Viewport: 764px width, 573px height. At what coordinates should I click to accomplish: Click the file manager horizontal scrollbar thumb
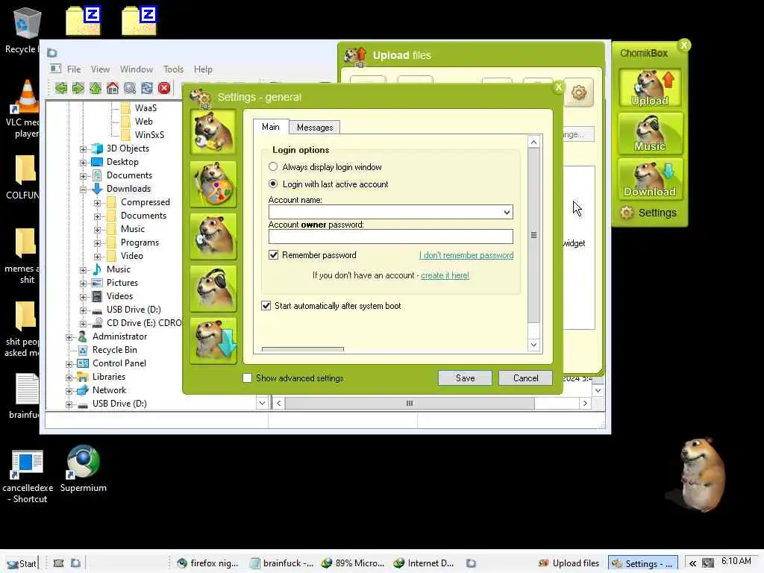pyautogui.click(x=410, y=404)
